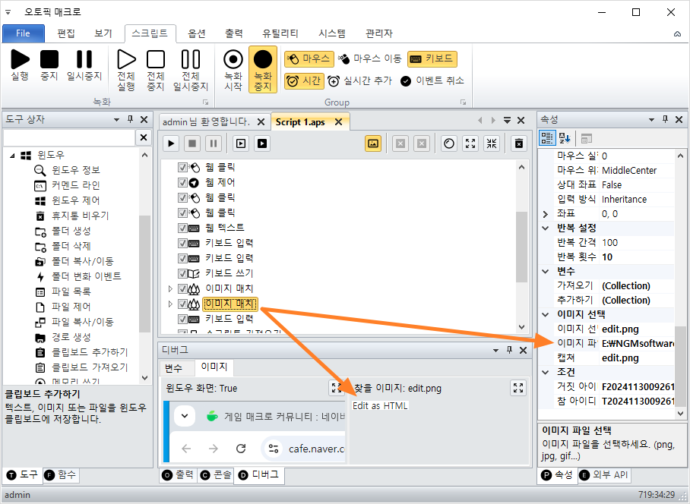Uncheck the 웹 텍스트 step checkbox
The height and width of the screenshot is (504, 690).
click(182, 228)
